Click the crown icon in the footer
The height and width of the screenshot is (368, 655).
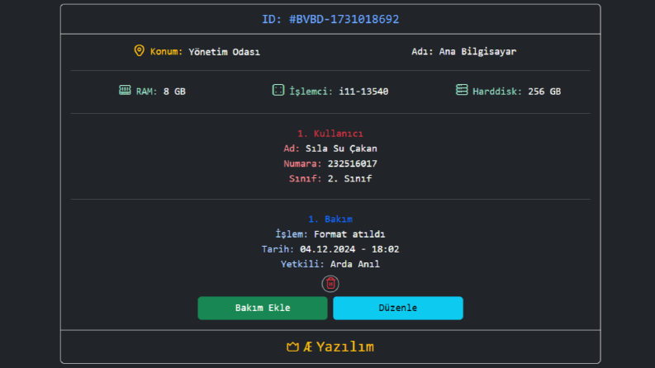tap(292, 347)
